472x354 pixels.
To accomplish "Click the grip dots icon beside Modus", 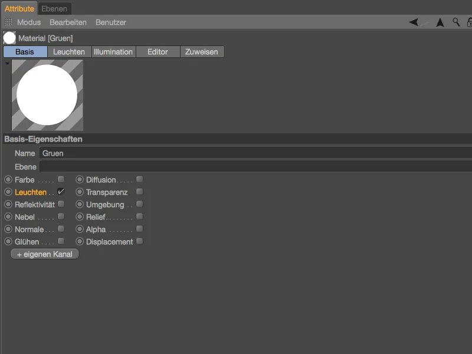I will (x=8, y=22).
